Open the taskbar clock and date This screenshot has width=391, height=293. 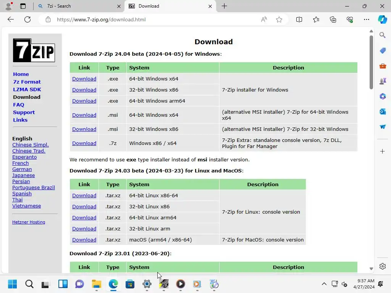364,284
